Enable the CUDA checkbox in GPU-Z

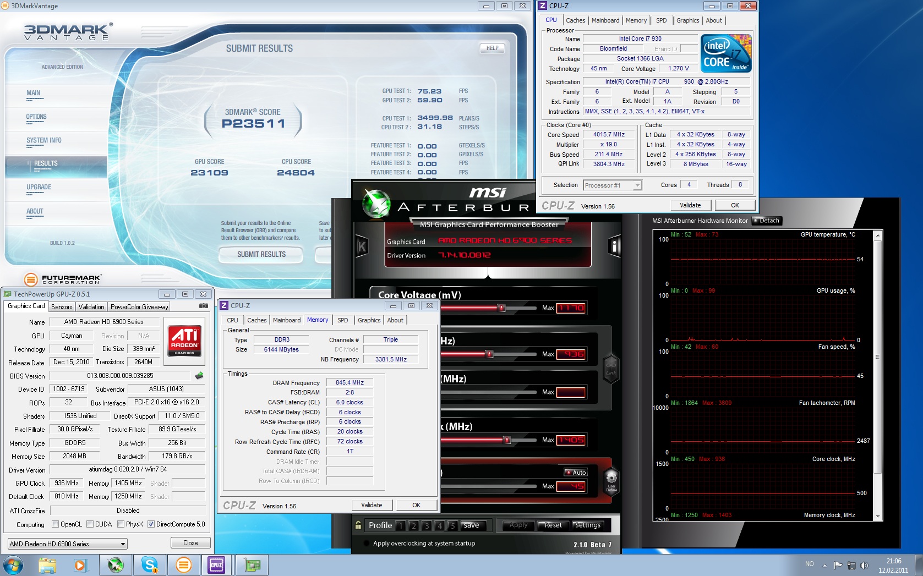click(90, 524)
